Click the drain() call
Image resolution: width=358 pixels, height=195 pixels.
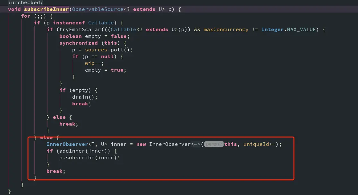(85, 97)
